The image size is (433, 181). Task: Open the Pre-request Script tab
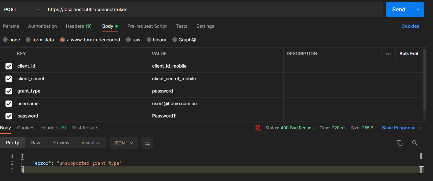[147, 26]
